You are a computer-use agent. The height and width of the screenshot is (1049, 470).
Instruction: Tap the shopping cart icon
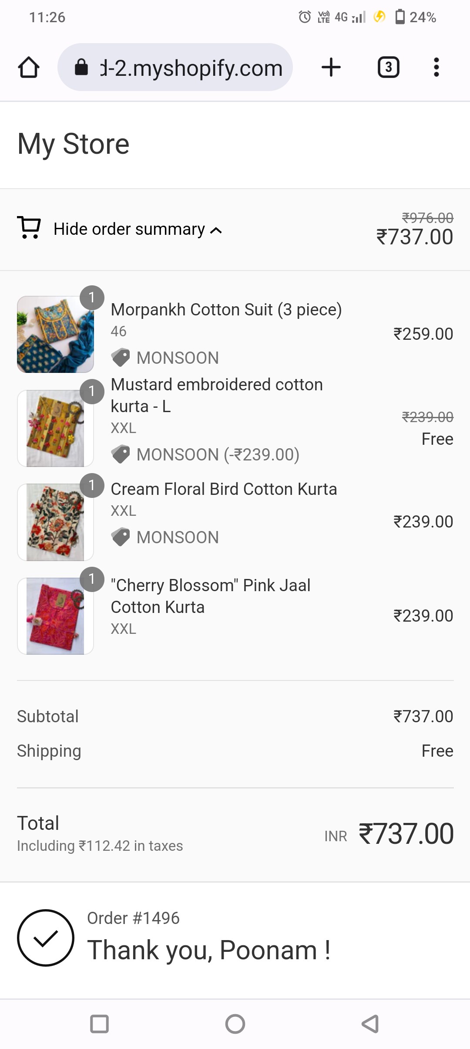tap(29, 228)
